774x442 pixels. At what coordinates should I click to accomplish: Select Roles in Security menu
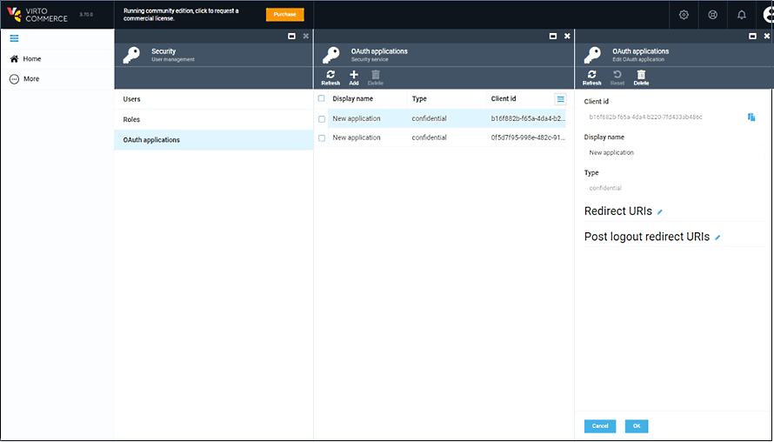[132, 119]
